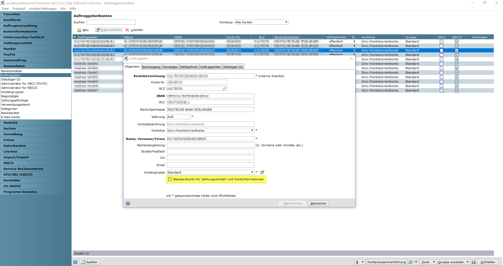The width and height of the screenshot is (503, 266).
Task: Open the Sonstiges tab
Action: [170, 67]
